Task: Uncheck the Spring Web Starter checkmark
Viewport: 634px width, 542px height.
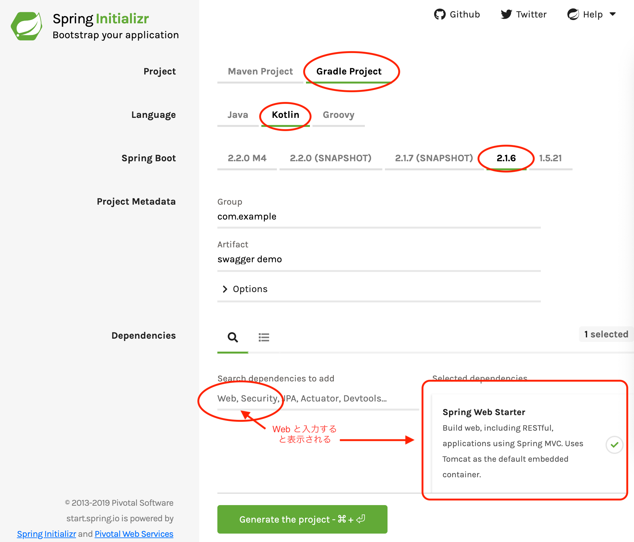Action: (x=614, y=445)
